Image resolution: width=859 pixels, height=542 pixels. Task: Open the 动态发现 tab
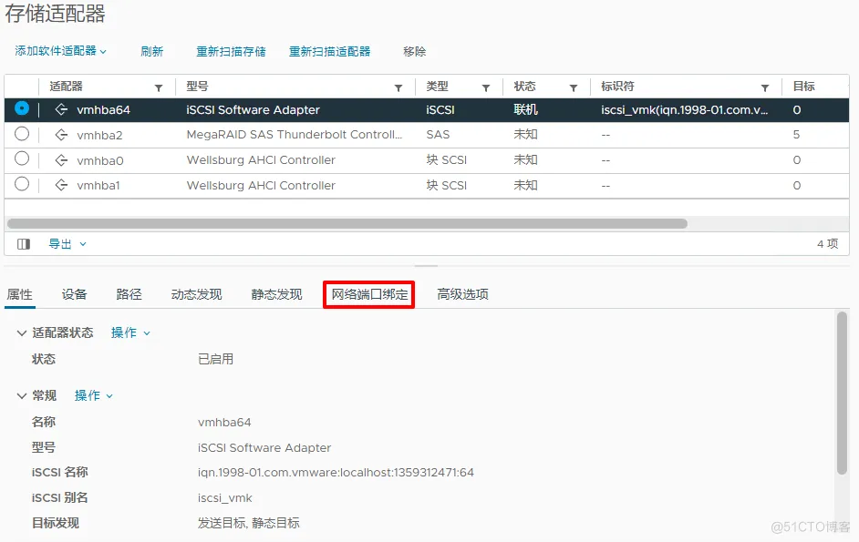(x=196, y=294)
